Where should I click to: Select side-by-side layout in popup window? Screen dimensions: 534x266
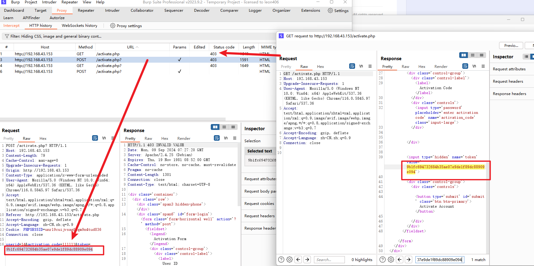tap(464, 55)
